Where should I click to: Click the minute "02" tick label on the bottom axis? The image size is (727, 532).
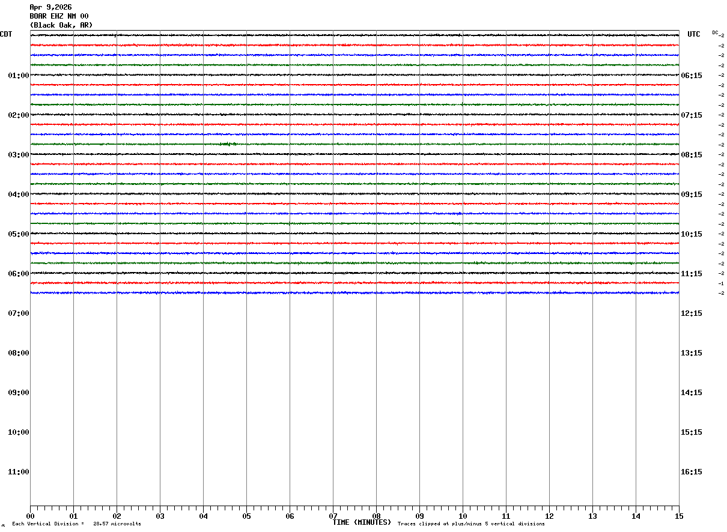pos(117,516)
